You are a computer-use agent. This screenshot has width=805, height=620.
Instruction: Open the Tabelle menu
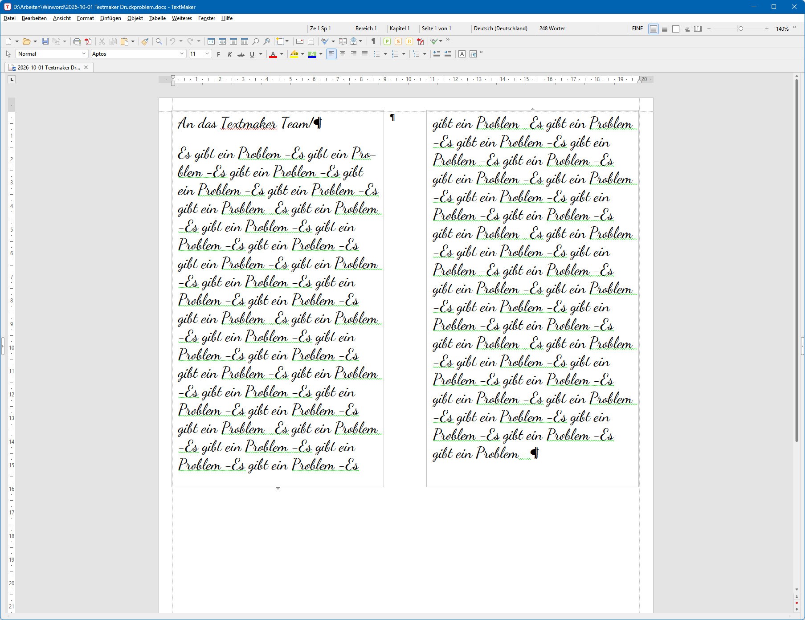(x=157, y=18)
